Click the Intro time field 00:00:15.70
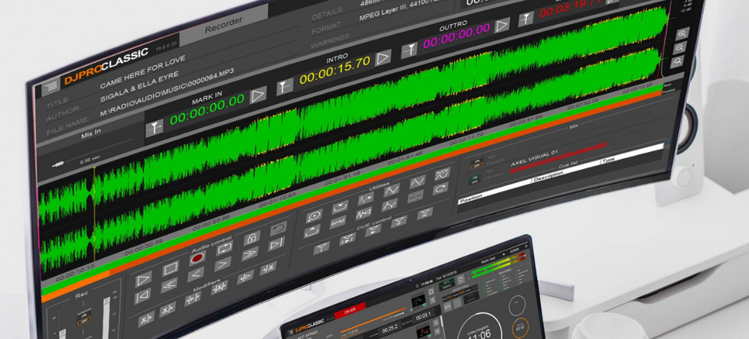This screenshot has height=339, width=749. click(x=334, y=72)
